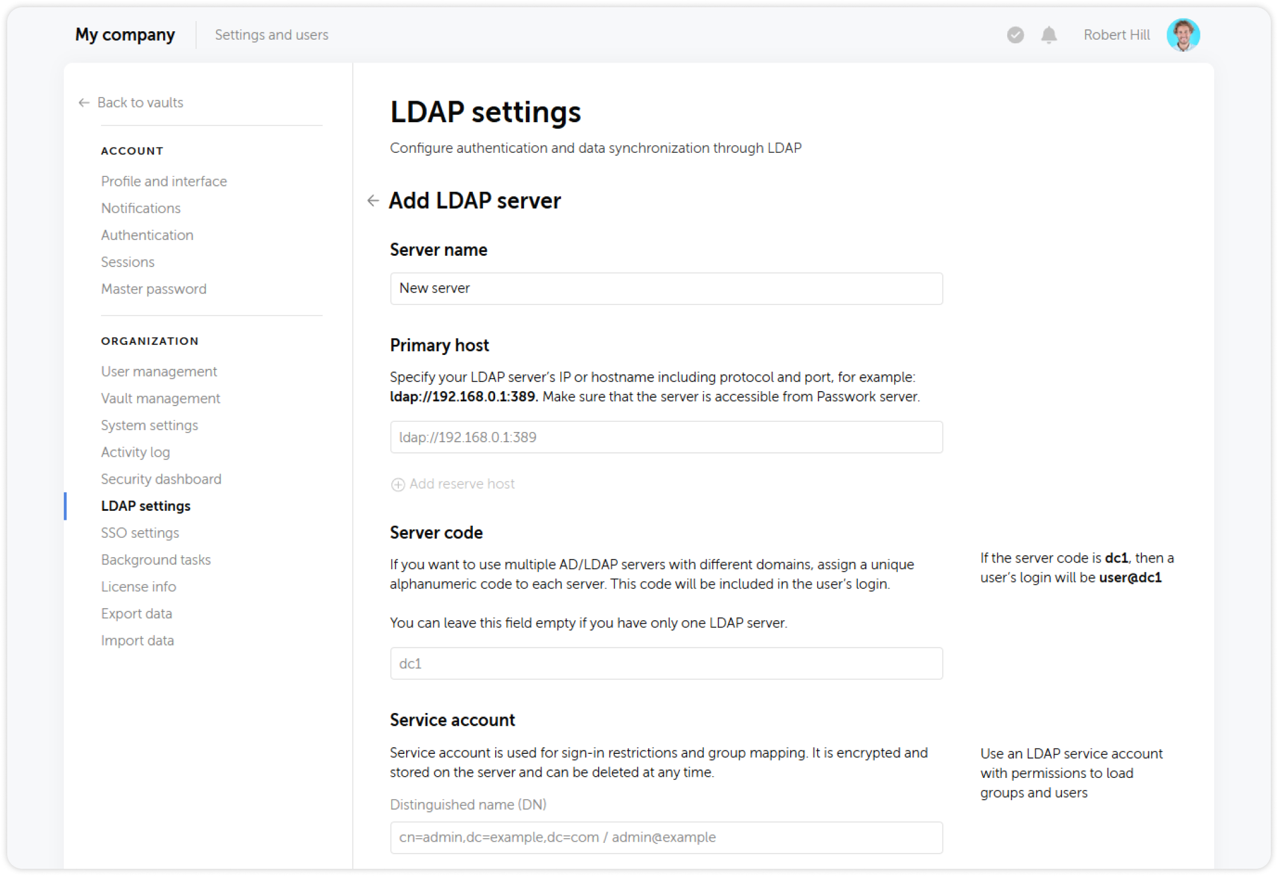1278x876 pixels.
Task: Click the LDAP settings page heading
Action: 485,113
